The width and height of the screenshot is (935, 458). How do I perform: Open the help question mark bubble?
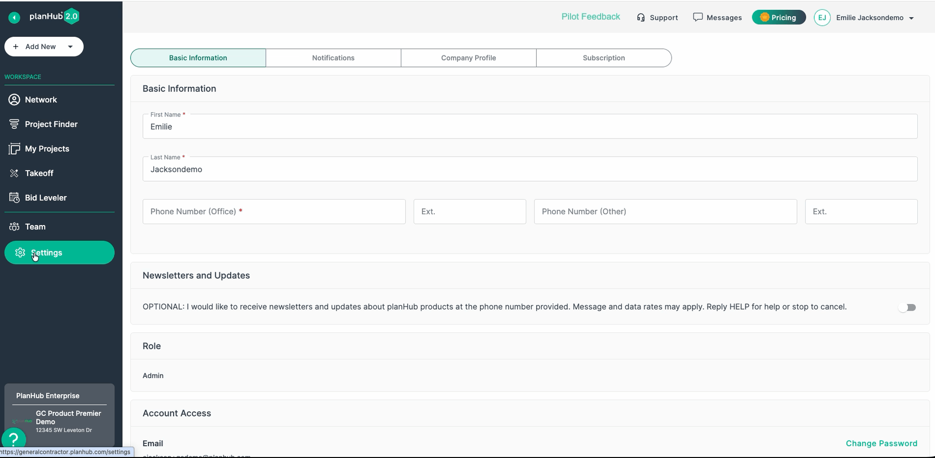pos(14,439)
